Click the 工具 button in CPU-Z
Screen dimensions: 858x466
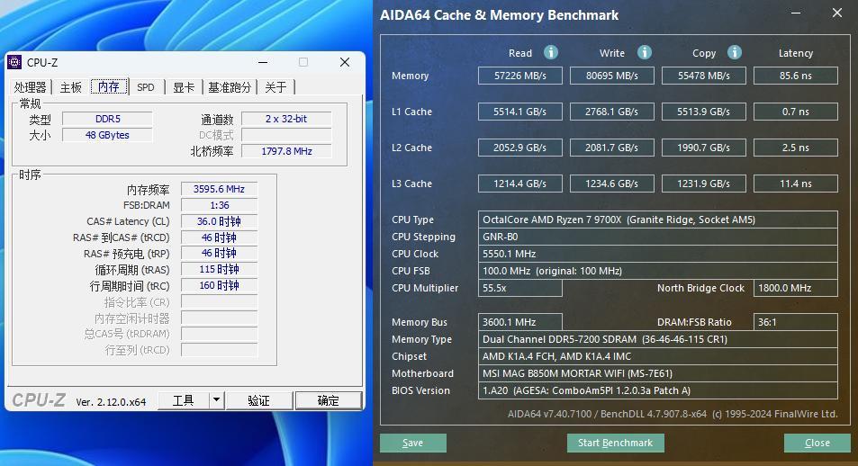pyautogui.click(x=184, y=400)
